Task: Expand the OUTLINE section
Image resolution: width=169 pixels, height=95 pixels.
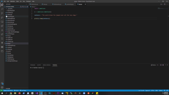Action: pyautogui.click(x=8, y=89)
